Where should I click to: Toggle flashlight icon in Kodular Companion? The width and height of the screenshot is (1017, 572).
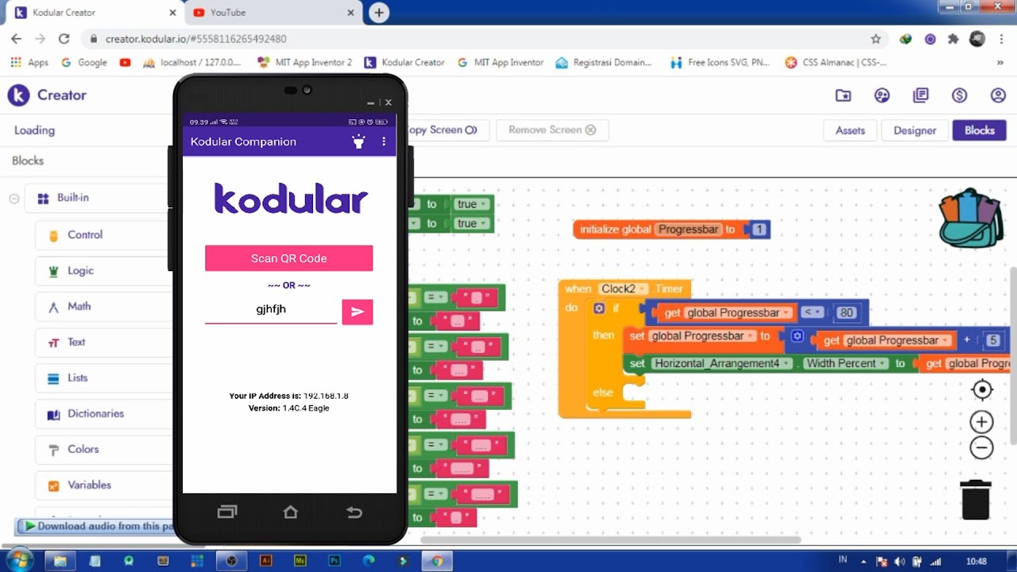358,141
